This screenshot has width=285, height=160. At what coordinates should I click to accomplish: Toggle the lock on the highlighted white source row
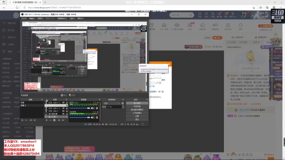[x=67, y=105]
